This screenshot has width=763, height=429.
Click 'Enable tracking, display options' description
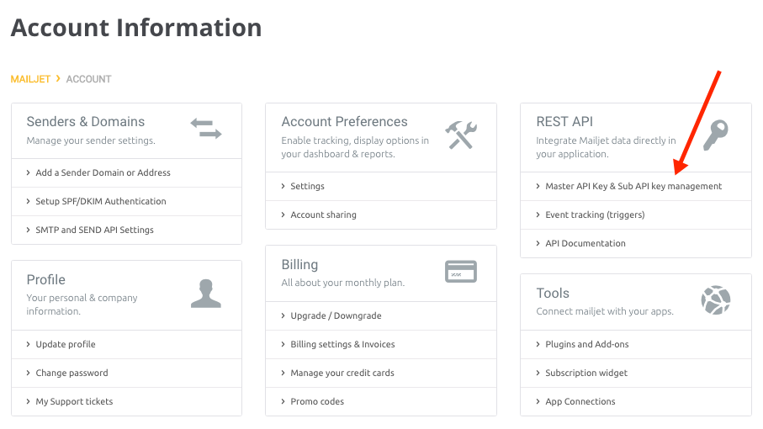click(355, 147)
